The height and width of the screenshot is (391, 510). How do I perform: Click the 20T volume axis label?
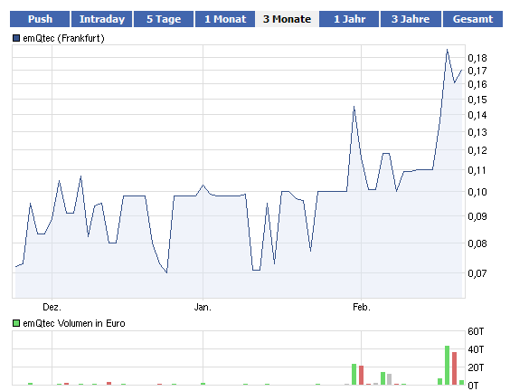click(476, 367)
